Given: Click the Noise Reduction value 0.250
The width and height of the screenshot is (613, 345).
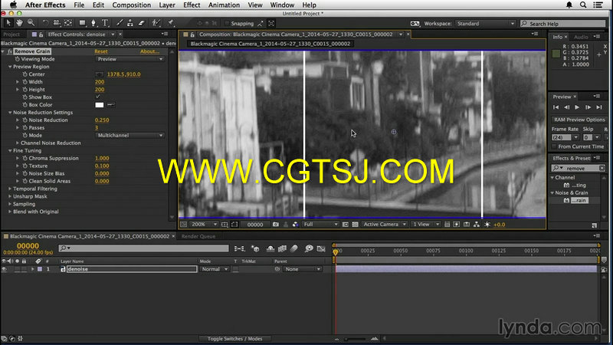Looking at the screenshot, I should click(x=102, y=120).
